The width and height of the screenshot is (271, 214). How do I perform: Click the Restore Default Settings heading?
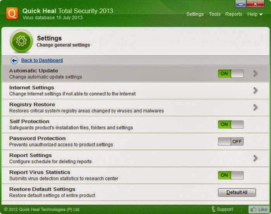[42, 189]
